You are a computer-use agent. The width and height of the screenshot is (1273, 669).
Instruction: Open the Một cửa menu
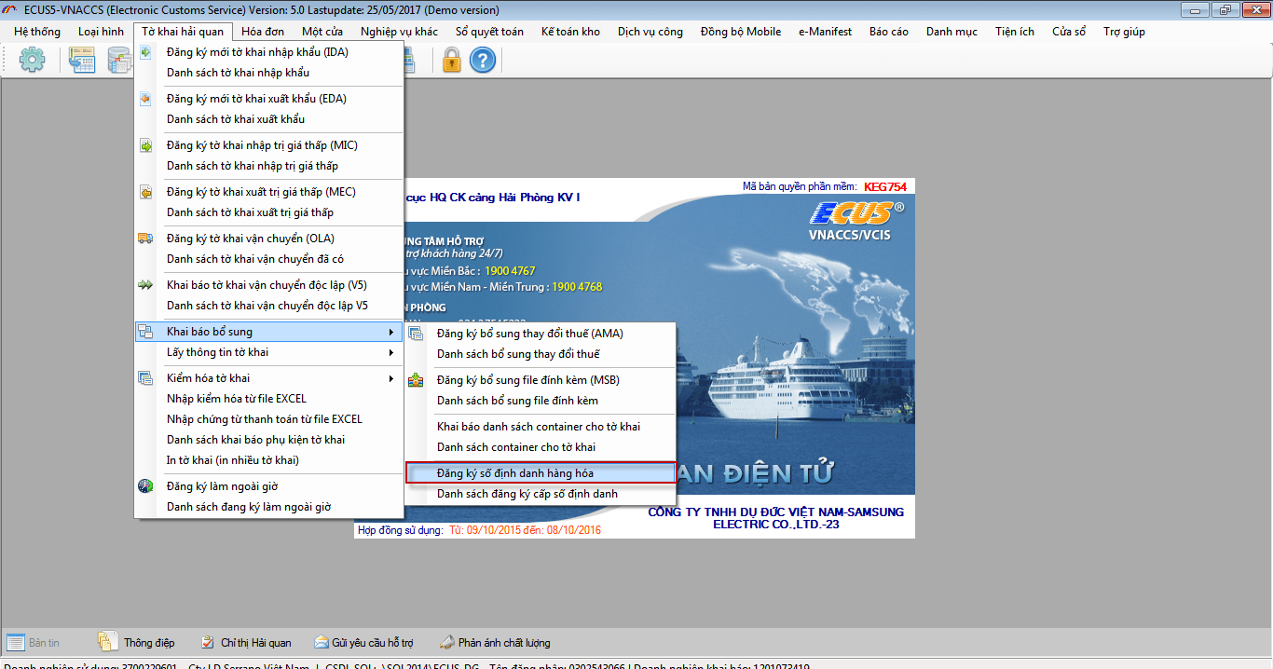click(x=322, y=32)
